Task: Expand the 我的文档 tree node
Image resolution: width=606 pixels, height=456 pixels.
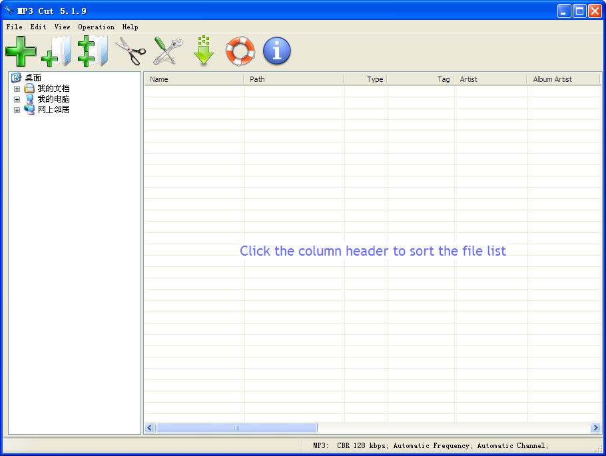Action: tap(17, 89)
